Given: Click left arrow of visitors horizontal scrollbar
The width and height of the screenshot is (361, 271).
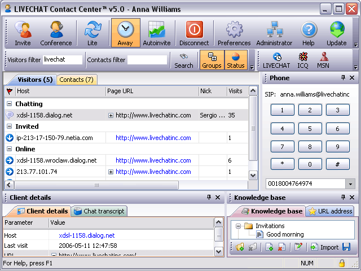Looking at the screenshot, I should click(9, 185).
